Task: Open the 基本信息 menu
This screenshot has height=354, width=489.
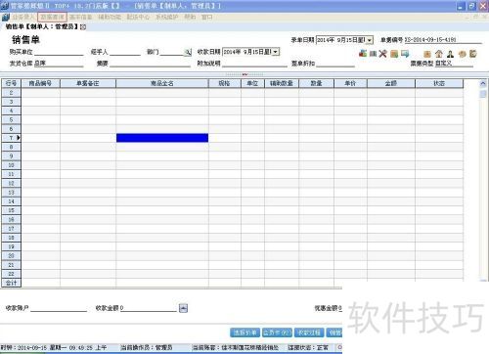Action: pyautogui.click(x=80, y=17)
